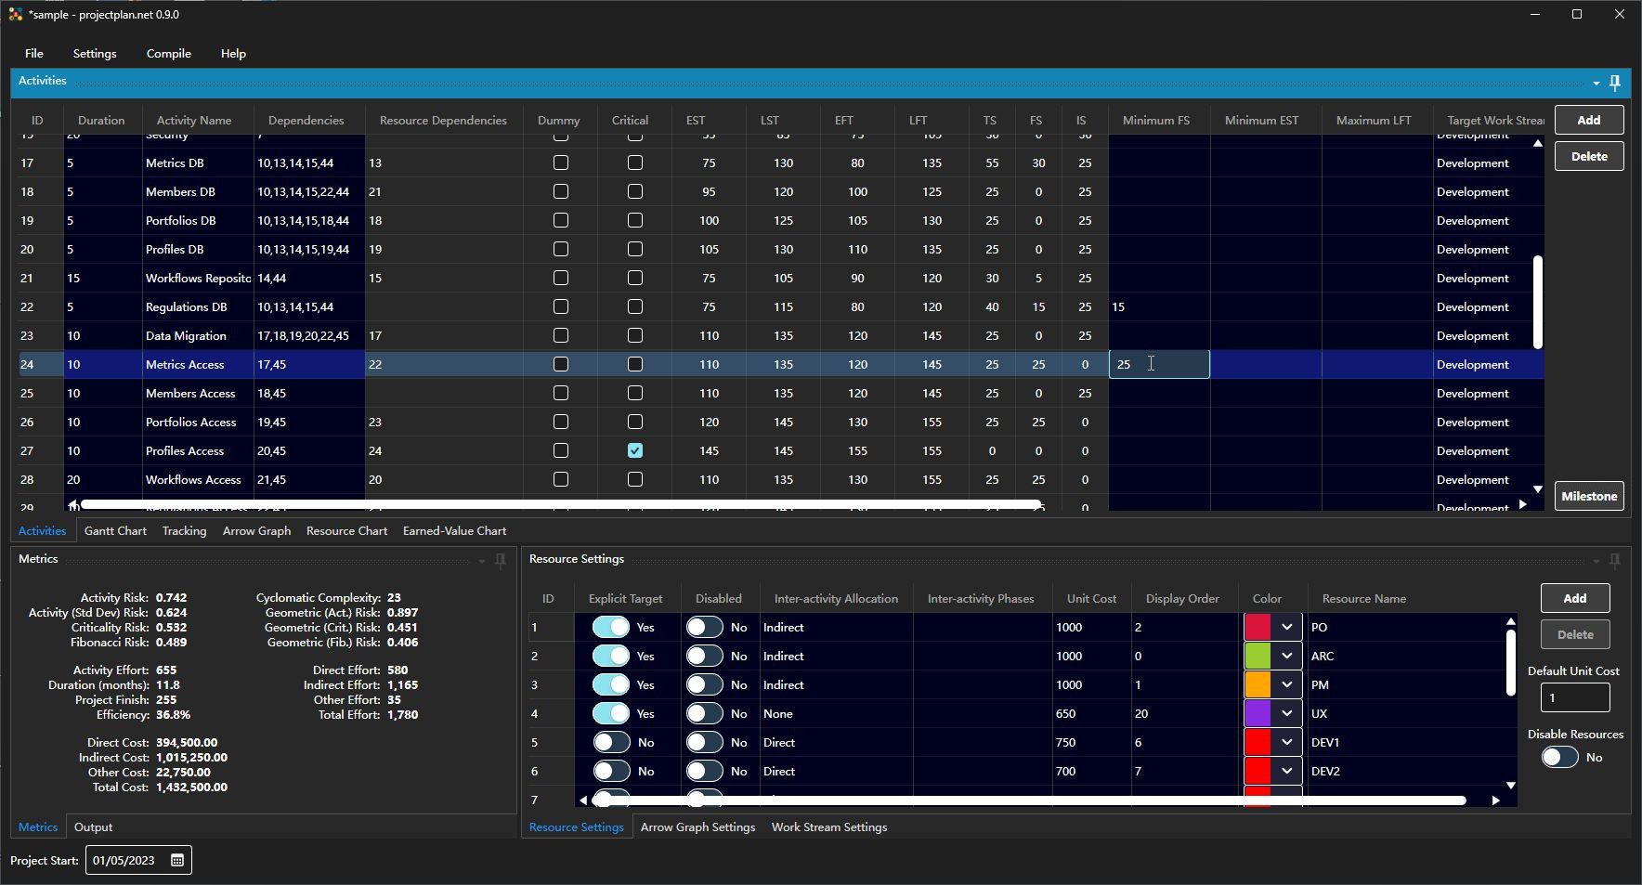The image size is (1642, 885).
Task: Click the resource table scroll-up arrow
Action: point(1511,622)
